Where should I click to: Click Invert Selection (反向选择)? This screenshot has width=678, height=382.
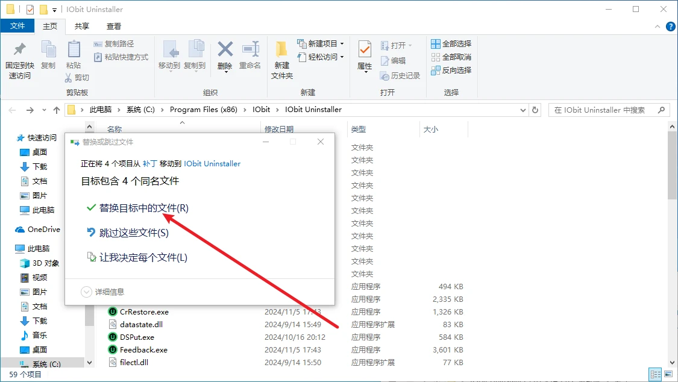tap(451, 70)
